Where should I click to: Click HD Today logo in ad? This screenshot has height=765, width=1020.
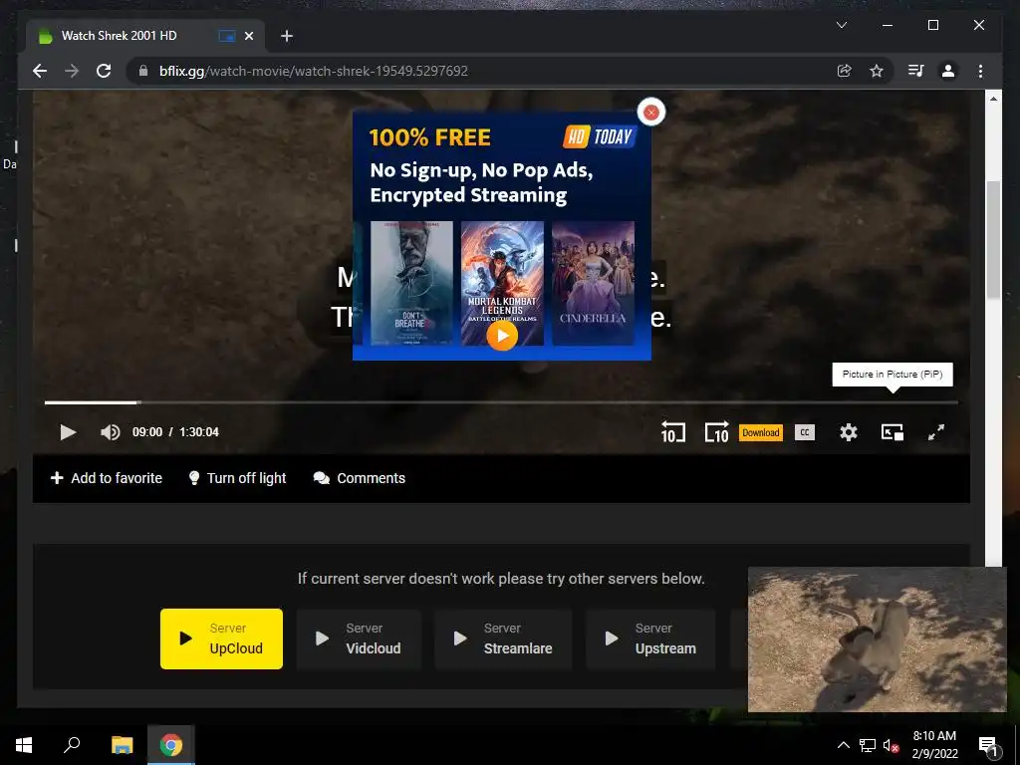coord(599,136)
